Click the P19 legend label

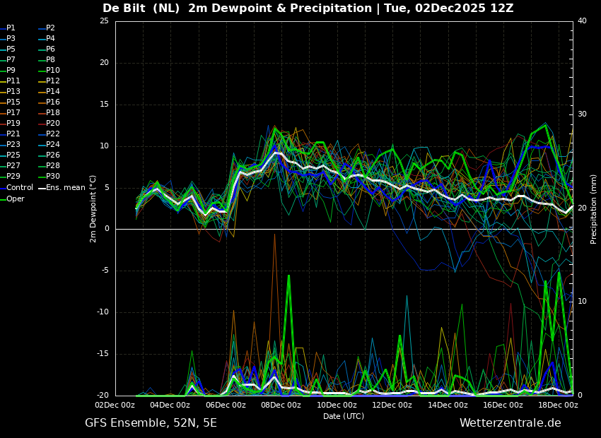tap(13, 124)
